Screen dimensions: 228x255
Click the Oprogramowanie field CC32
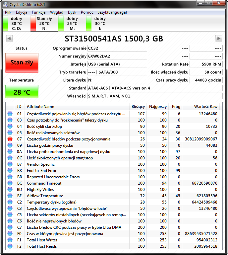pyautogui.click(x=117, y=48)
